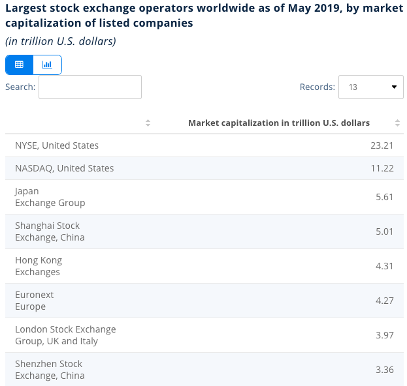Open the Records dropdown showing 13
Screen dimensions: 407x386
click(x=371, y=87)
